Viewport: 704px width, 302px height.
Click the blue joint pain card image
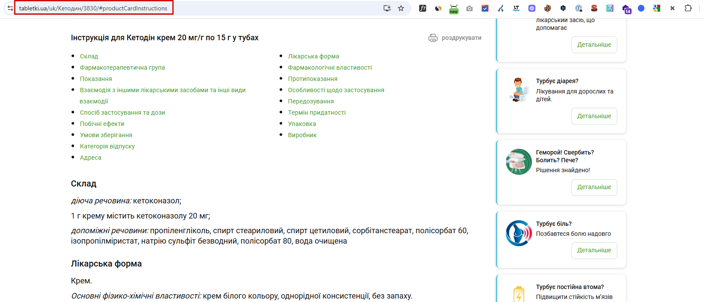(x=518, y=233)
